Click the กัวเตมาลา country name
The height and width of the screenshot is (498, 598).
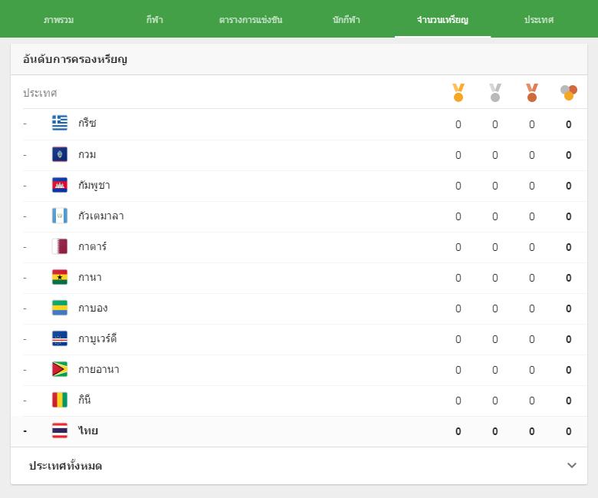101,216
